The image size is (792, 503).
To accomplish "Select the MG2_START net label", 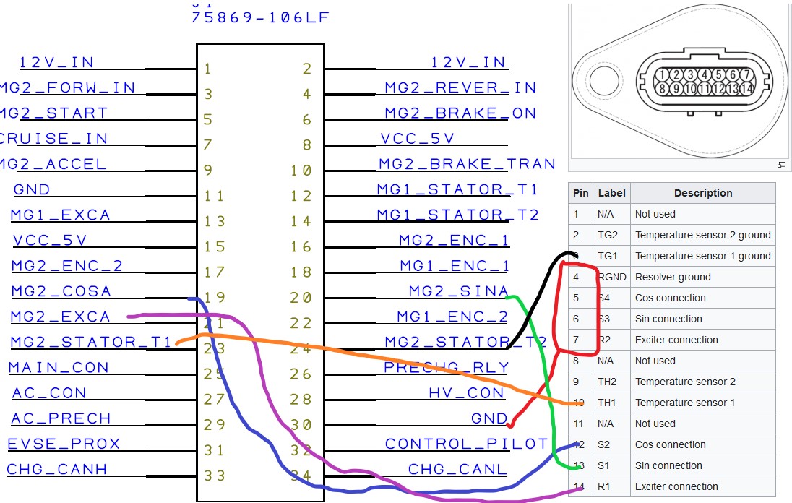I will pos(53,113).
